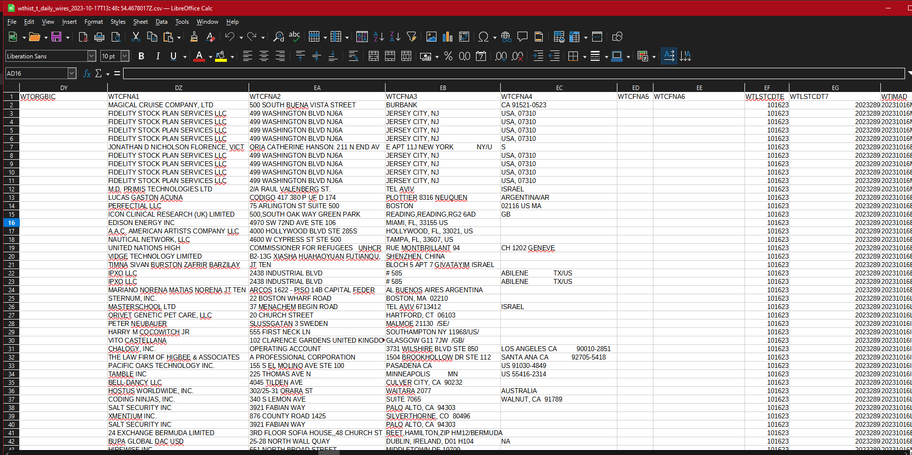
Task: Expand the Paste options dropdown arrow
Action: pyautogui.click(x=179, y=37)
